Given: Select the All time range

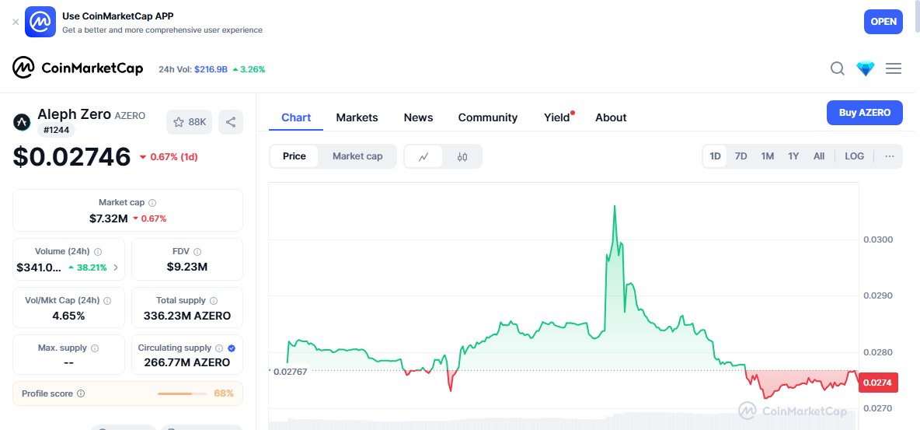Looking at the screenshot, I should 819,156.
